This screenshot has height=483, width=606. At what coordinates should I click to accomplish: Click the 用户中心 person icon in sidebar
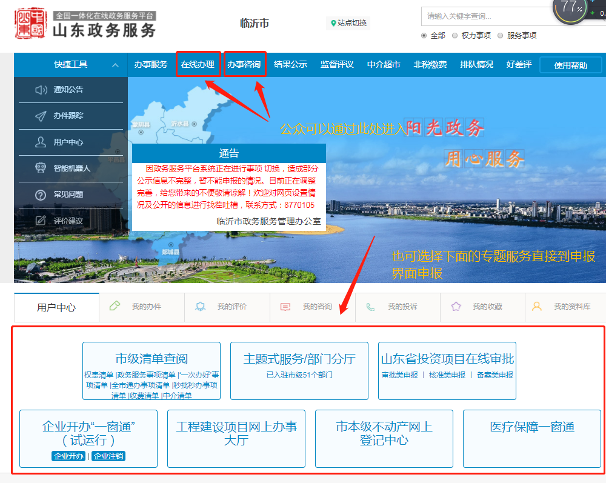41,142
